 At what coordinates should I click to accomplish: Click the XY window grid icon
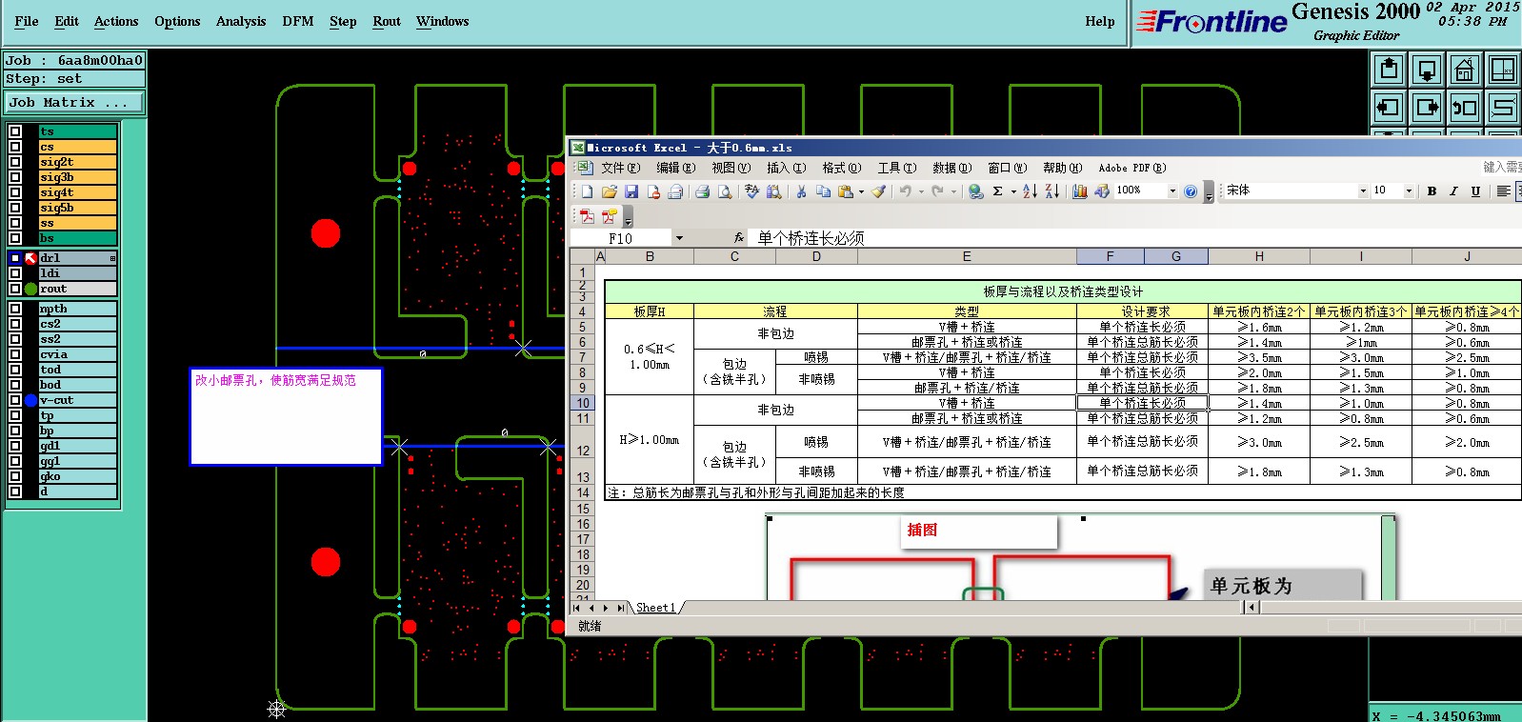(1503, 70)
